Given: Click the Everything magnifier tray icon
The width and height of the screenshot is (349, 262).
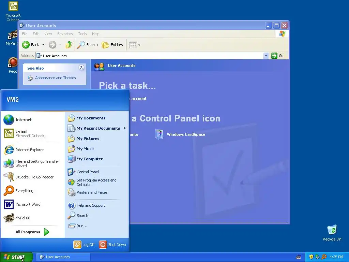Looking at the screenshot, I should click(x=324, y=257).
